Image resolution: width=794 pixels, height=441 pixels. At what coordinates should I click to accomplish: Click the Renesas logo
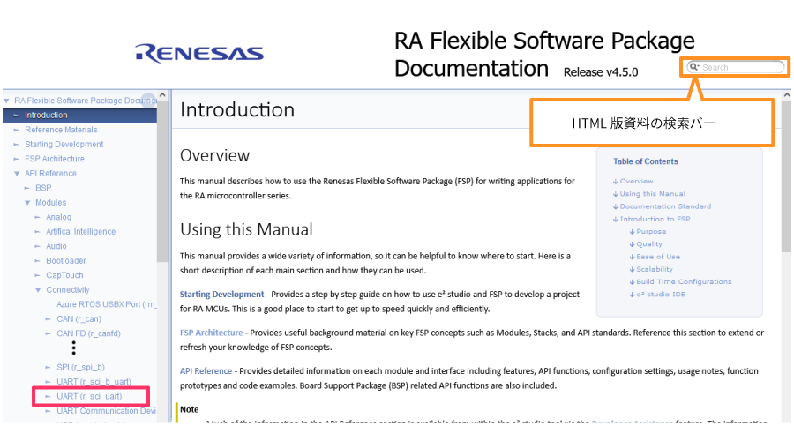point(199,53)
